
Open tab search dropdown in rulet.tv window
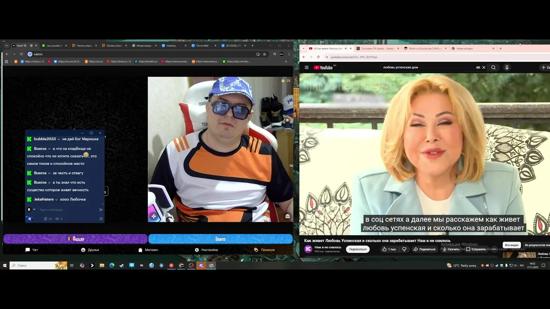click(x=6, y=45)
